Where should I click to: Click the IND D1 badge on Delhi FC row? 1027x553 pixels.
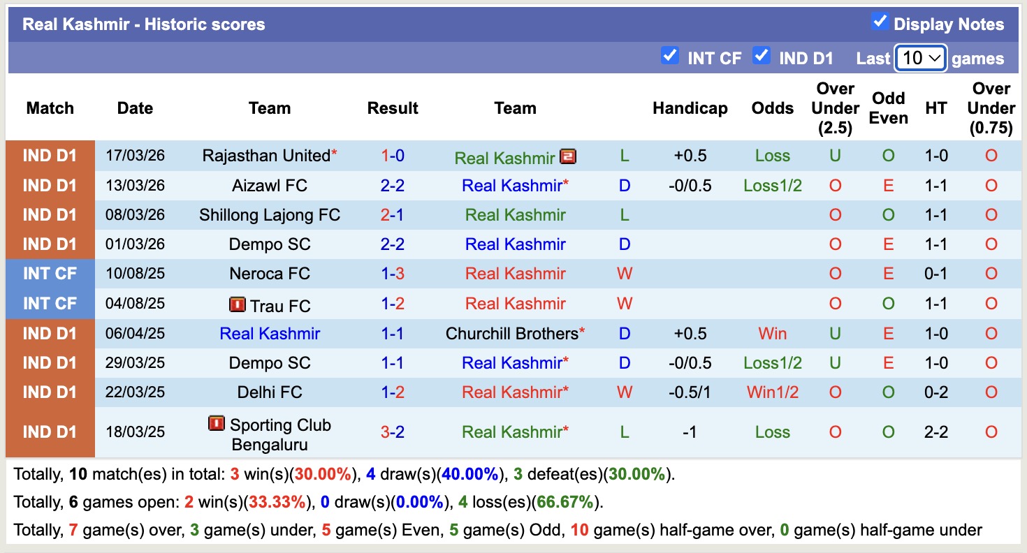pyautogui.click(x=50, y=392)
